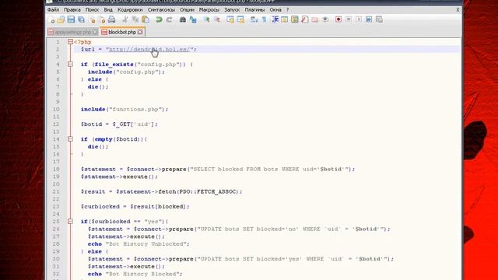The height and width of the screenshot is (280, 498).
Task: Open the Файл menu
Action: click(53, 10)
